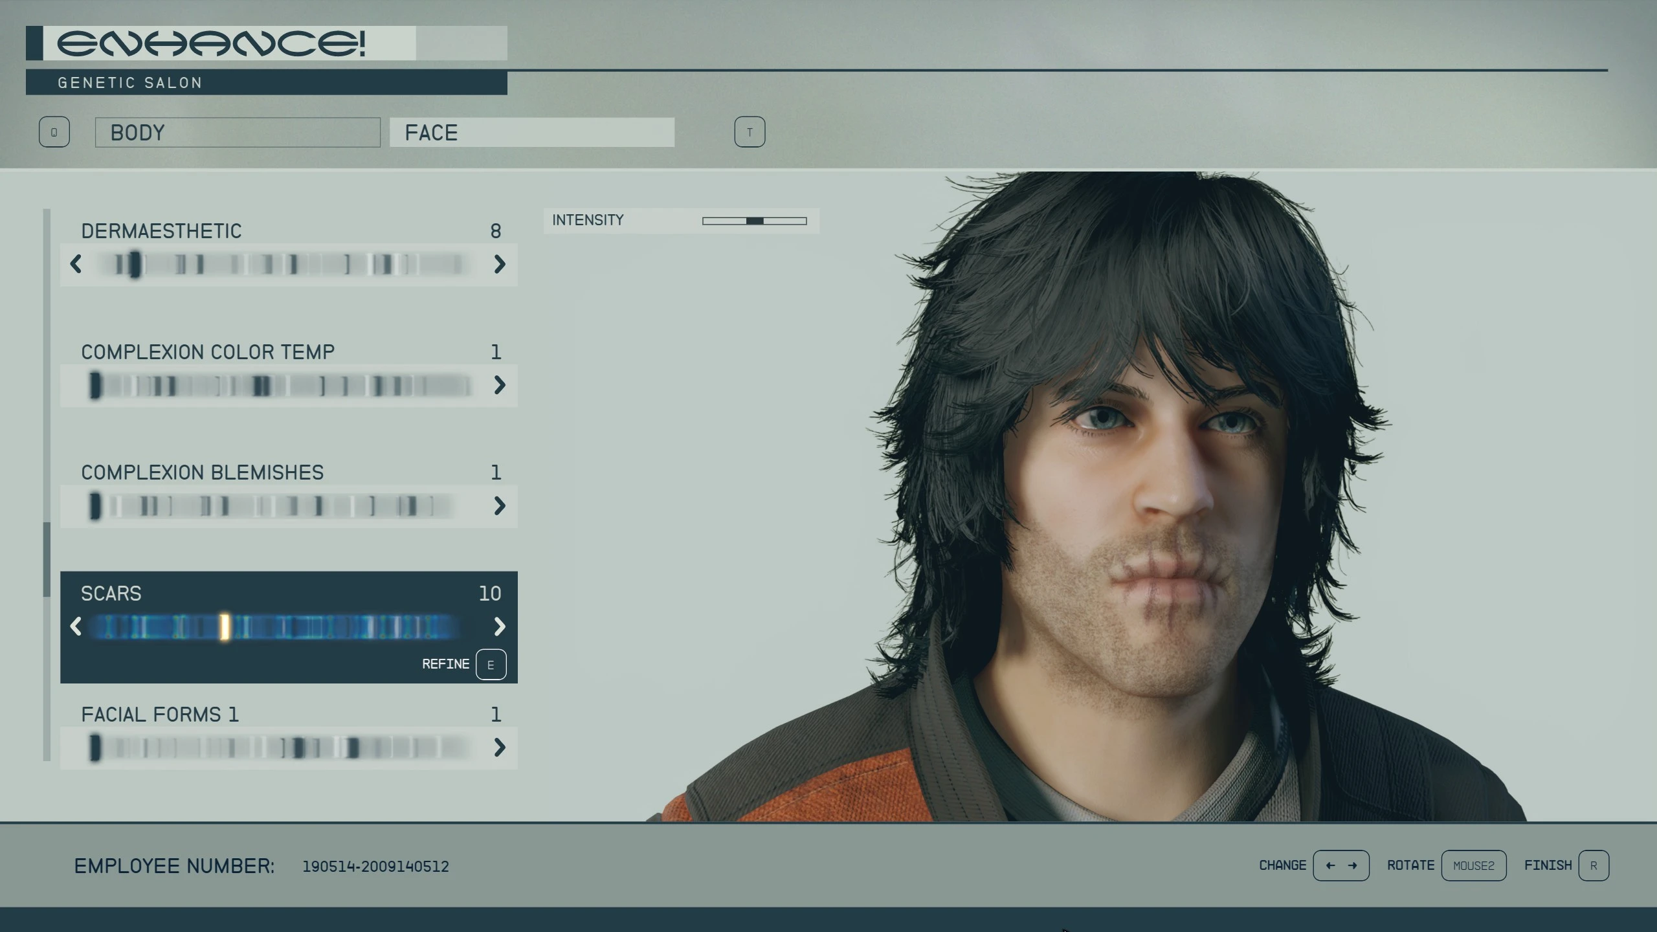Image resolution: width=1657 pixels, height=932 pixels.
Task: Advance Complexion Color Temp with right arrow
Action: (499, 385)
